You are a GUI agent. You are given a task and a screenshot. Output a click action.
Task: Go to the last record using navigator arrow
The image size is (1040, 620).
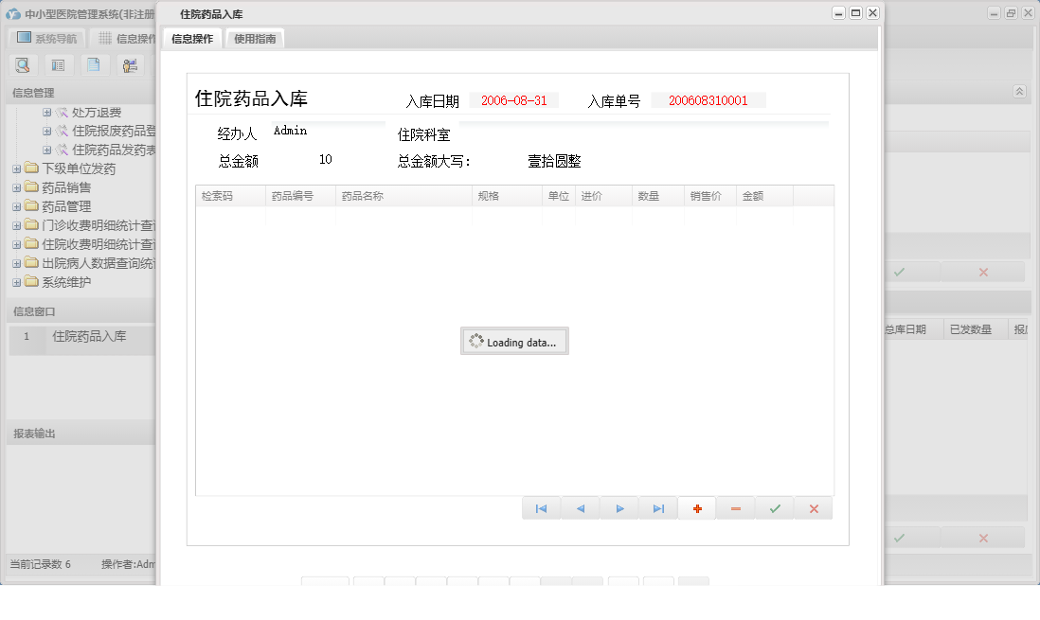[x=658, y=508]
